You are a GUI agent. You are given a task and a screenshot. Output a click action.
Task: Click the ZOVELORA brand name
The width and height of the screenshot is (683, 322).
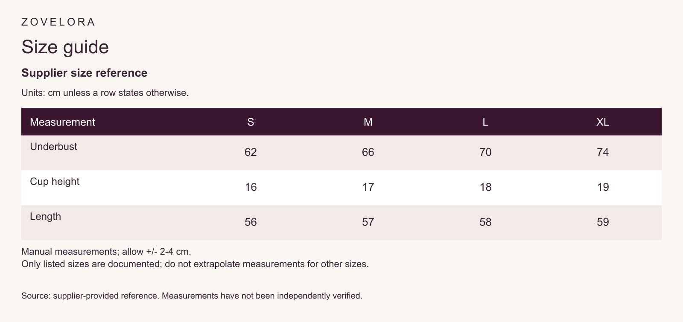[x=58, y=22]
